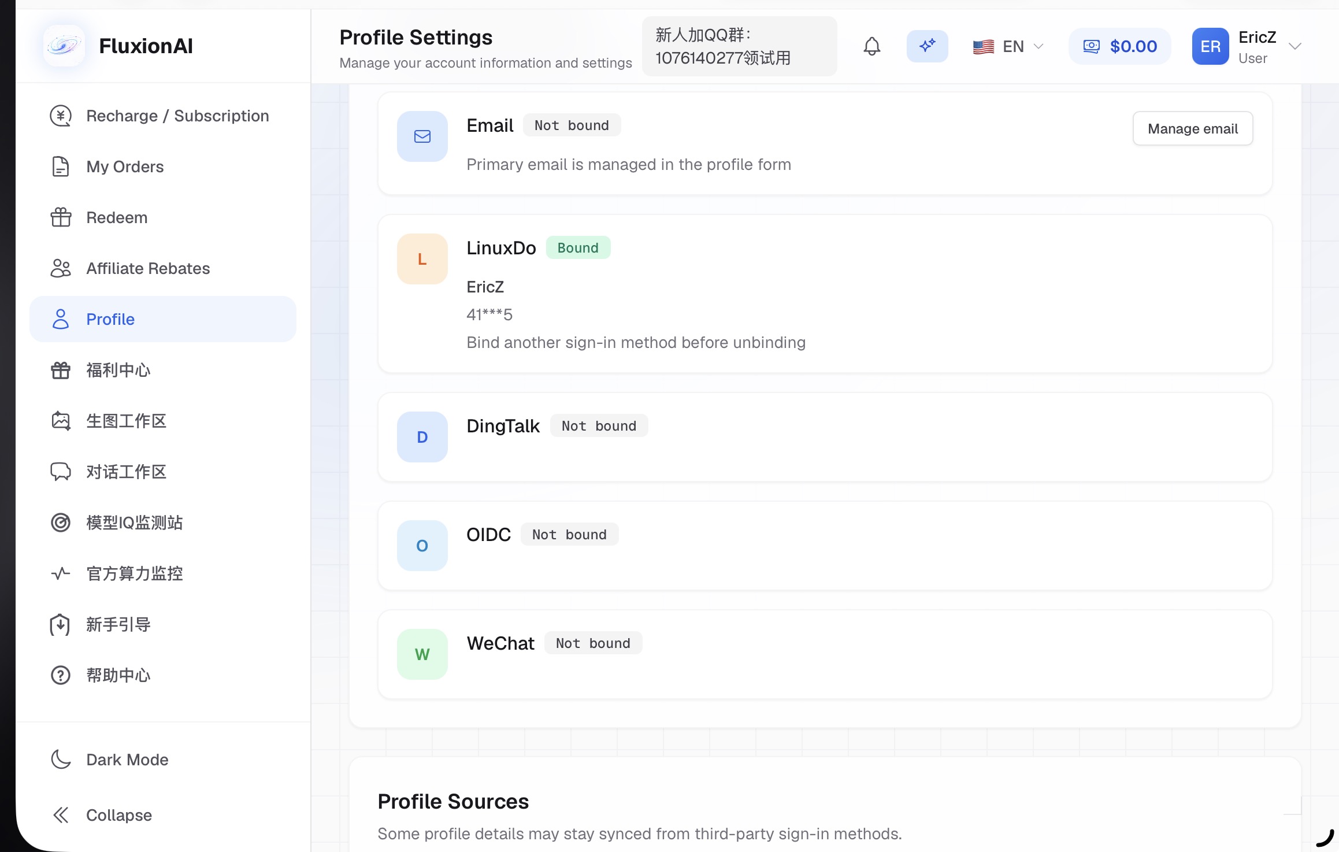Collapse the sidebar via Collapse label
The image size is (1339, 852).
tap(119, 815)
